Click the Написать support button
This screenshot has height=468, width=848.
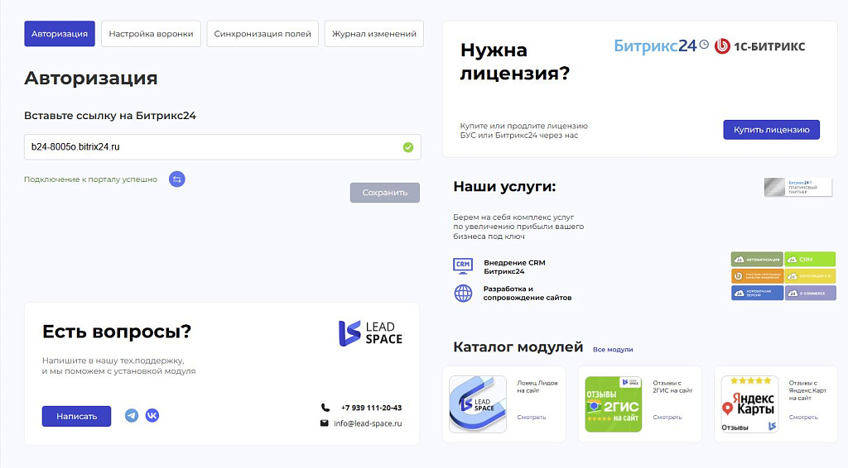pyautogui.click(x=76, y=416)
